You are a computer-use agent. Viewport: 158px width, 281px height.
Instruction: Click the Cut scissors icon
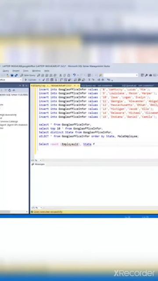(61, 75)
